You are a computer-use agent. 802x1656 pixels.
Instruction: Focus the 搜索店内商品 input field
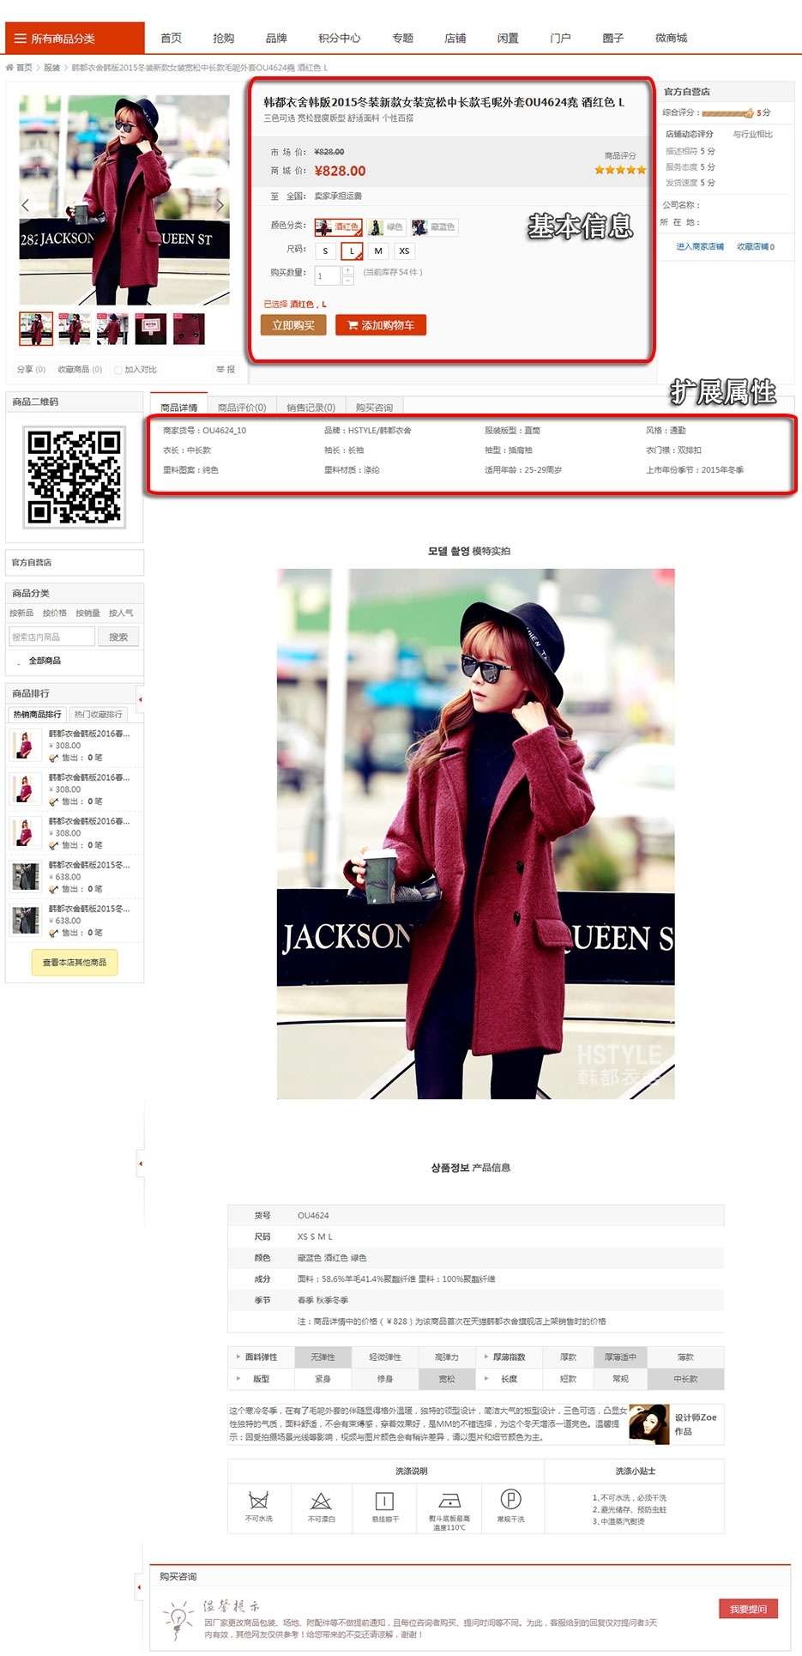(x=51, y=637)
